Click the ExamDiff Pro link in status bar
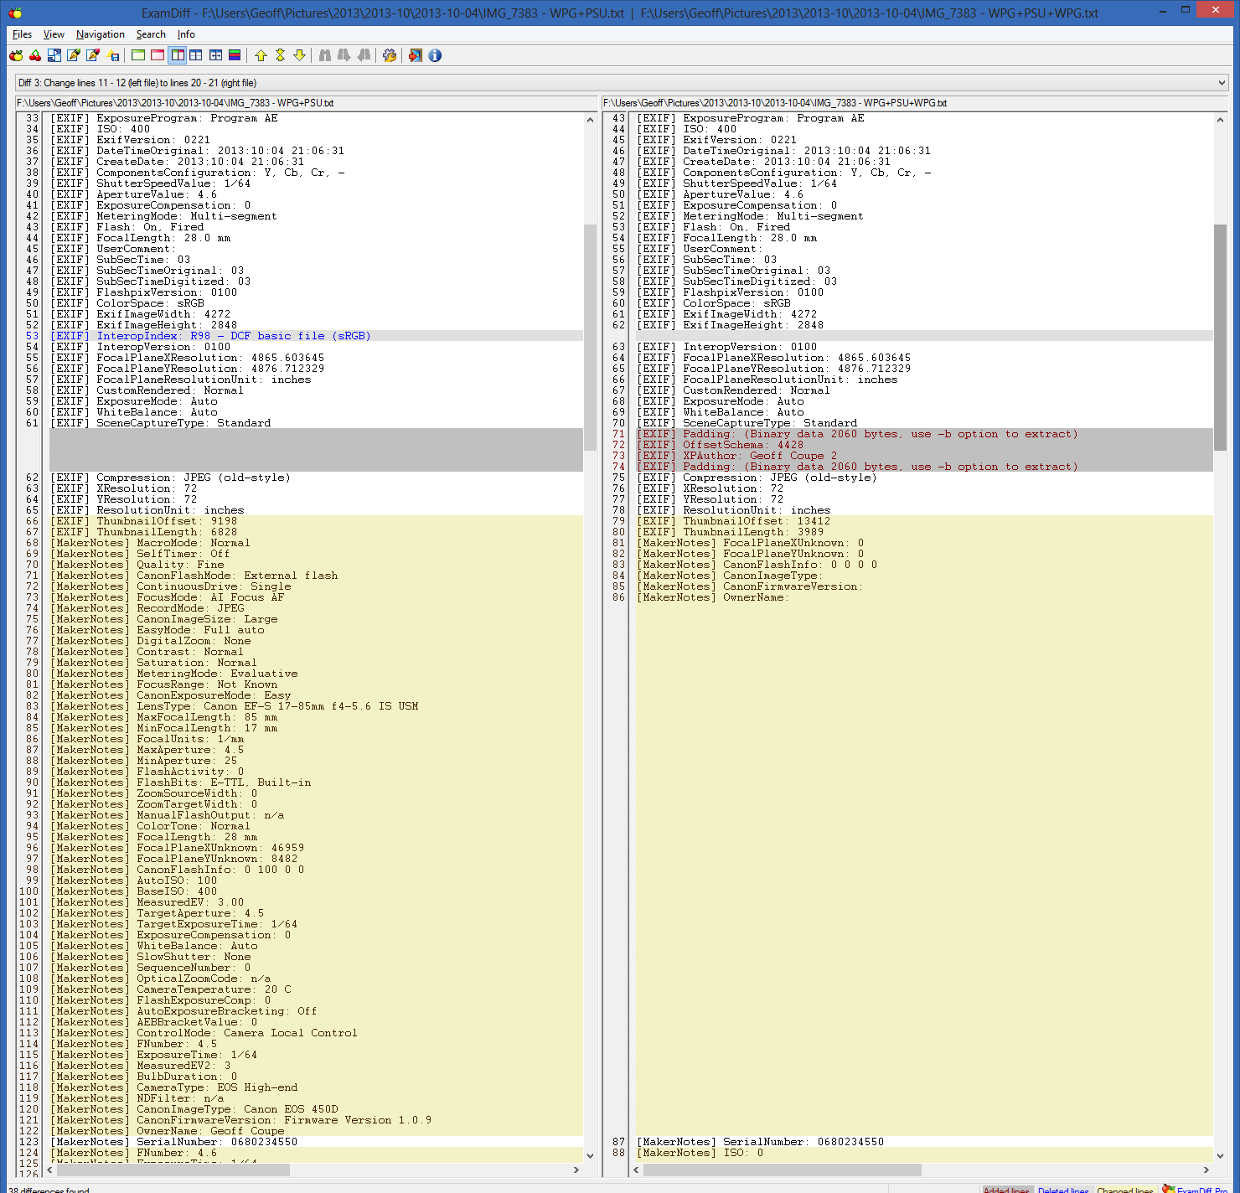The height and width of the screenshot is (1193, 1240). (1201, 1189)
